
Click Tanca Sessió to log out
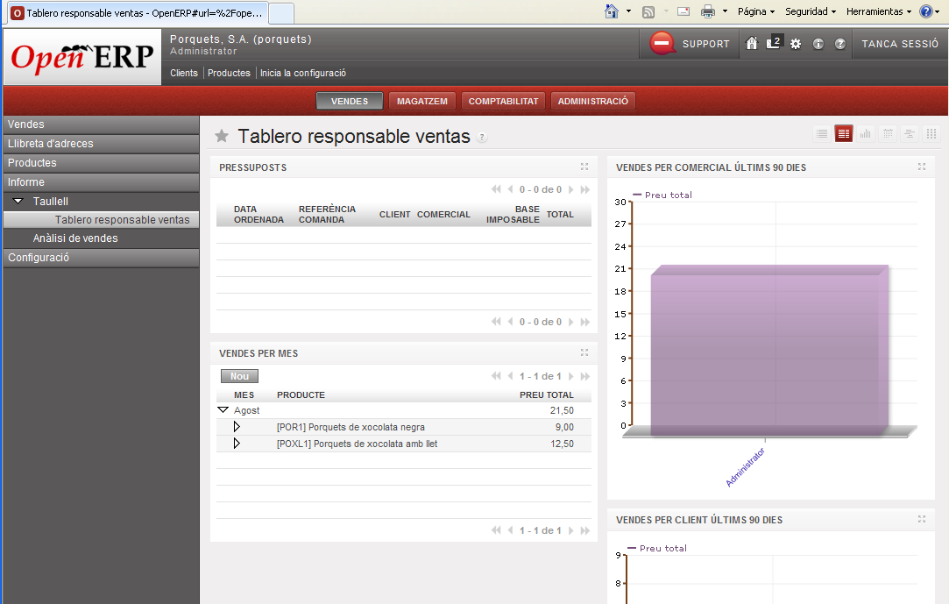pos(900,44)
